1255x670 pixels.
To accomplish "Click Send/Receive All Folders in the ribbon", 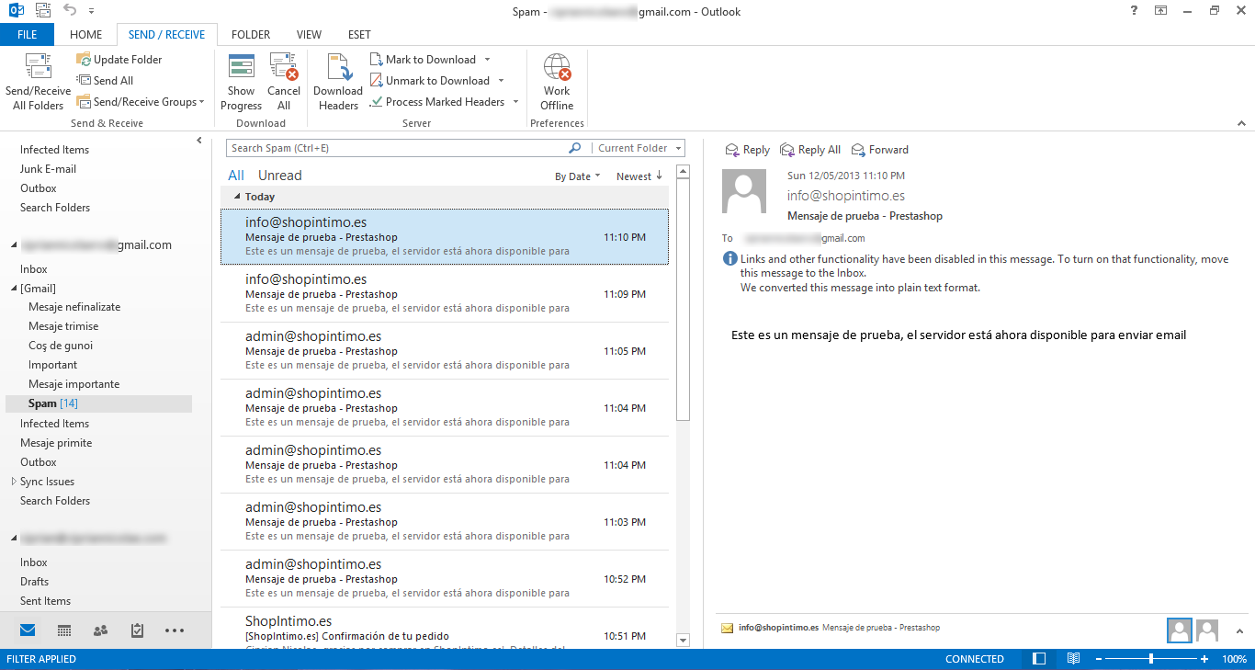I will coord(38,82).
